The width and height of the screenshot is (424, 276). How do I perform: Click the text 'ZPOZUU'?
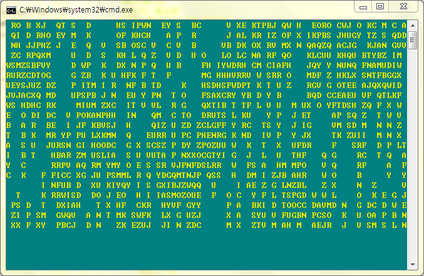coord(211,145)
